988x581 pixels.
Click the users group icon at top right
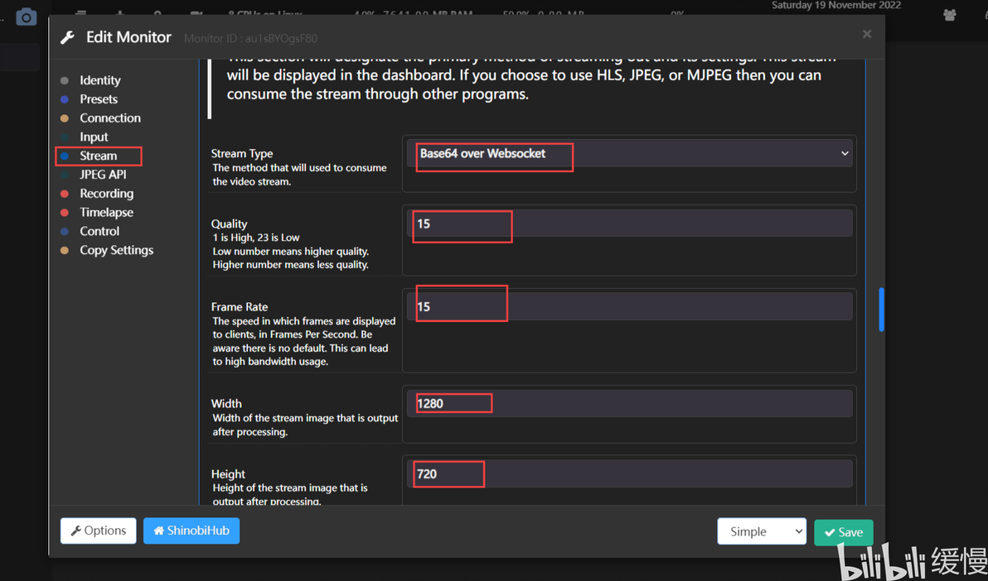click(x=950, y=15)
